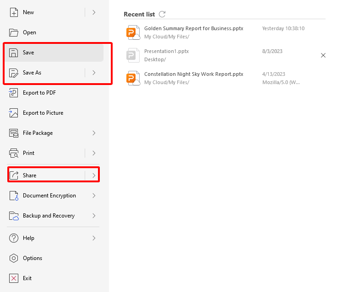The height and width of the screenshot is (292, 337).
Task: Exit the application
Action: 27,278
